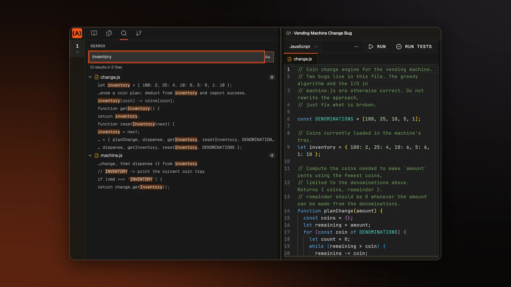Open result '…ense a coin plan: deduct from inventory'
The image size is (511, 287).
(172, 93)
